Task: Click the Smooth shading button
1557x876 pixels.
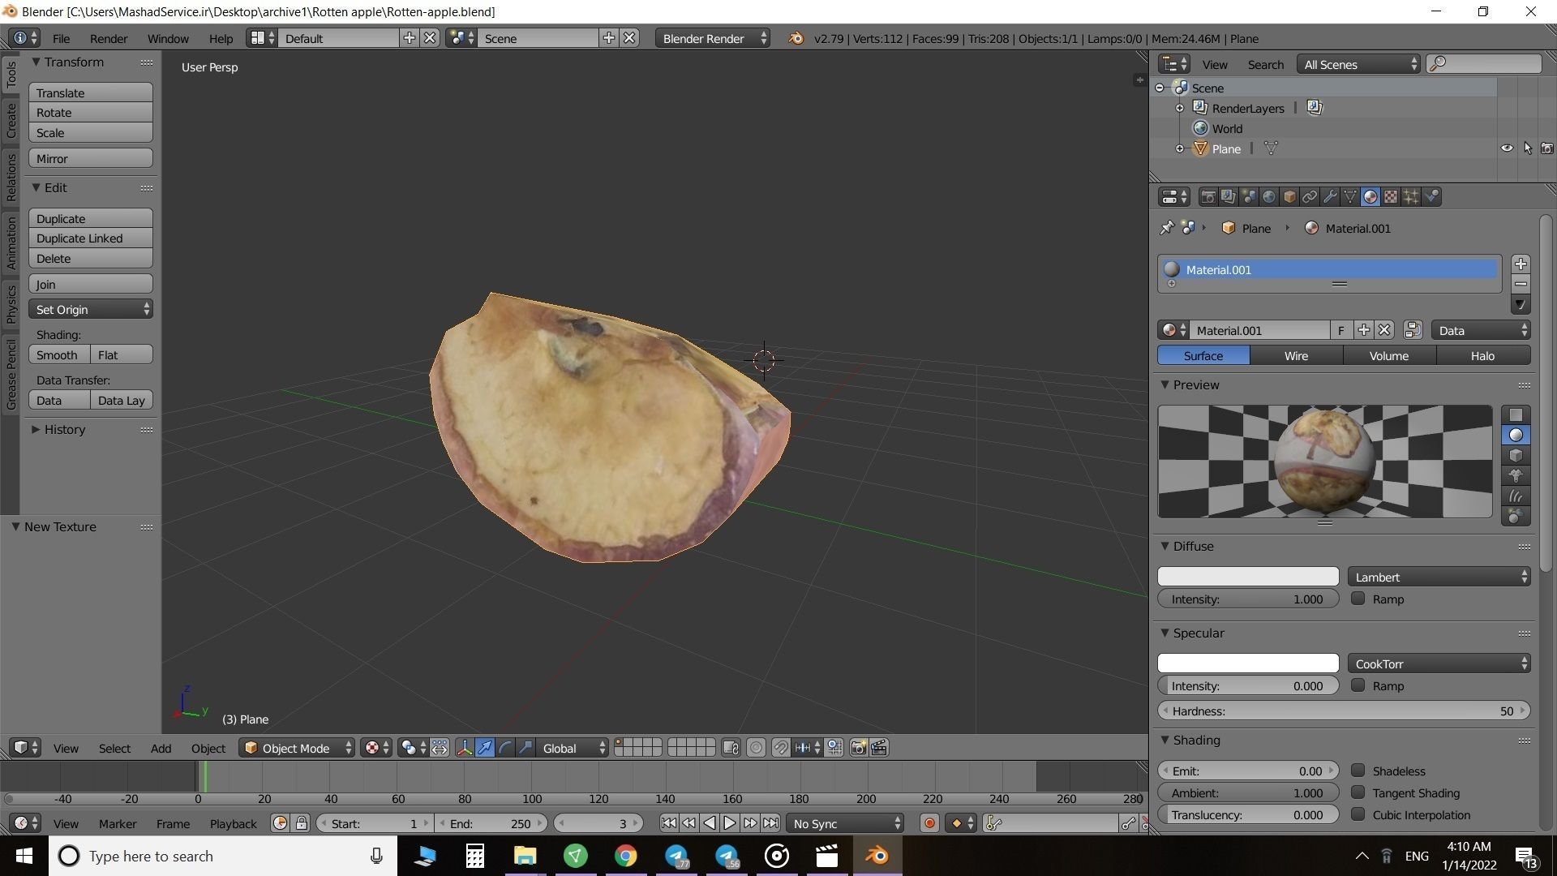Action: click(59, 354)
